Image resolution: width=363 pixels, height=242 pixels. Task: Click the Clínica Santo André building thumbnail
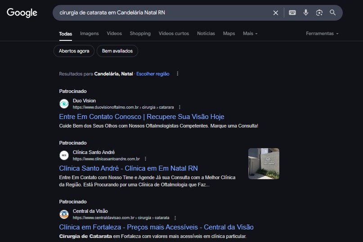click(x=264, y=163)
